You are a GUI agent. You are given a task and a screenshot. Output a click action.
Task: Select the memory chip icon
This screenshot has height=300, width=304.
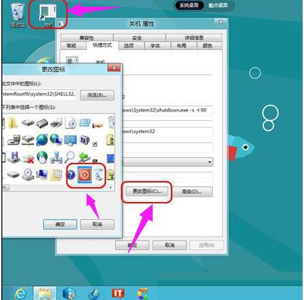coord(42,123)
